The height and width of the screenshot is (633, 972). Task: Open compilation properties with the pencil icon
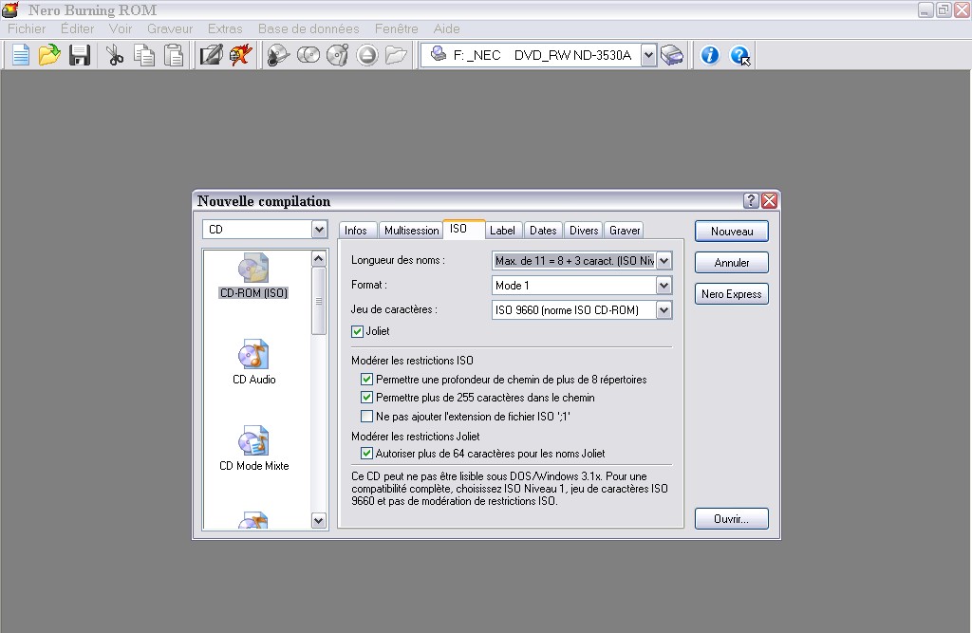click(x=211, y=55)
